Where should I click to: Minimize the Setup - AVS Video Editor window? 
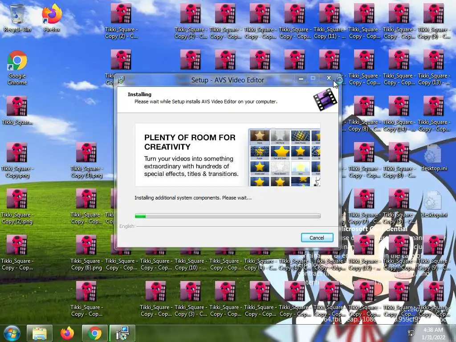(x=301, y=78)
